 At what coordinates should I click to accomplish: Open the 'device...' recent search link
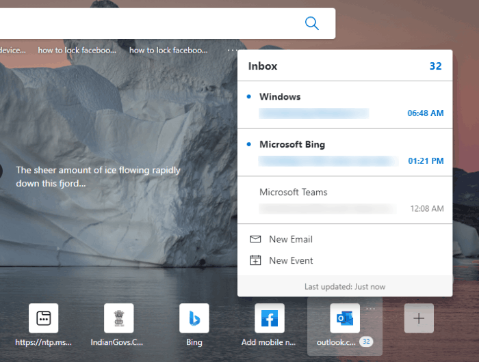click(12, 51)
